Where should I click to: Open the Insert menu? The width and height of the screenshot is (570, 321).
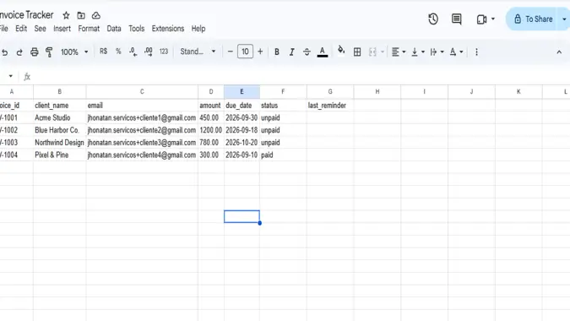(x=62, y=29)
